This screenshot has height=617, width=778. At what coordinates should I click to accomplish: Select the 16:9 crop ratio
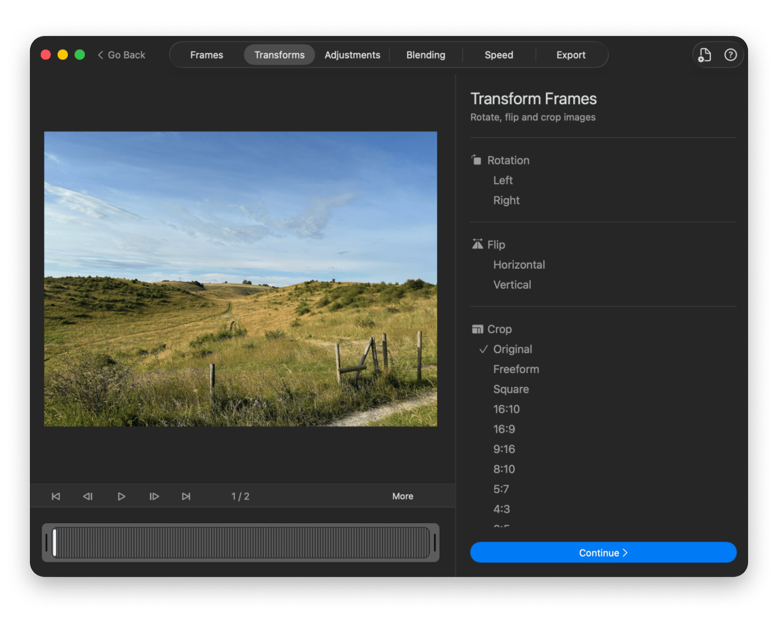coord(504,429)
